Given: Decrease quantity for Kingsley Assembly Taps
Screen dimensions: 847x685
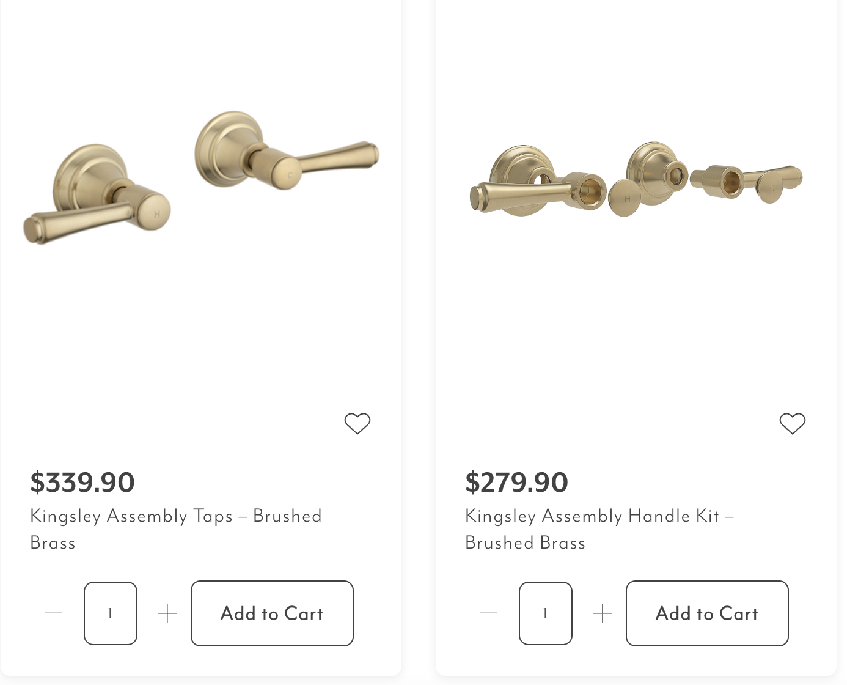Looking at the screenshot, I should [x=53, y=613].
